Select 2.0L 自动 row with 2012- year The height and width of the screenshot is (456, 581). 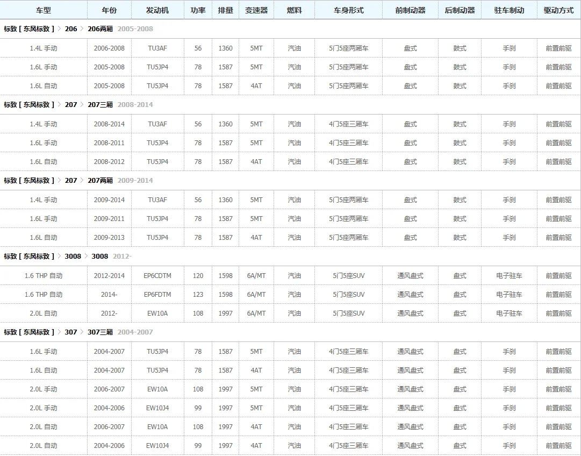pos(290,313)
